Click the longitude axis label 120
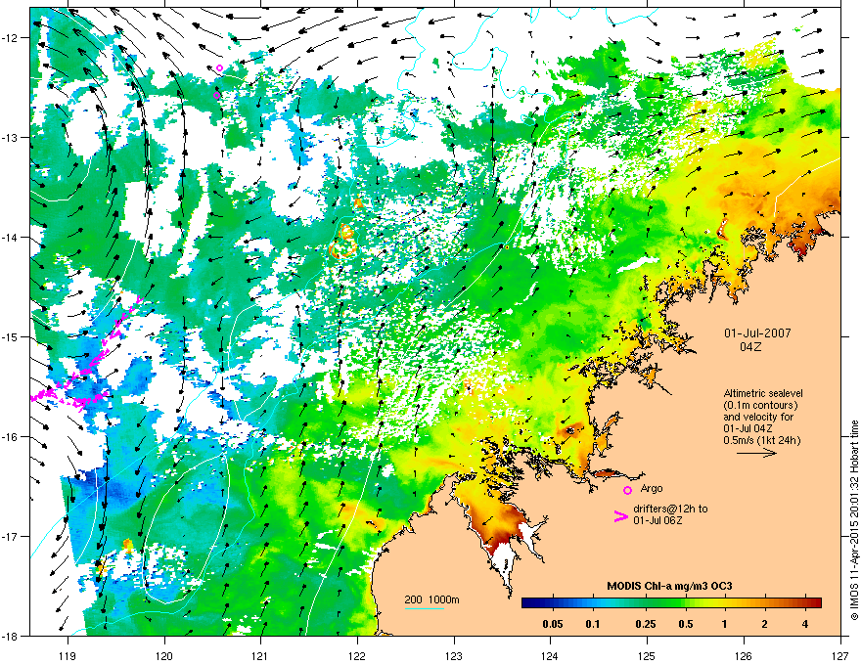The width and height of the screenshot is (861, 665). (x=164, y=655)
